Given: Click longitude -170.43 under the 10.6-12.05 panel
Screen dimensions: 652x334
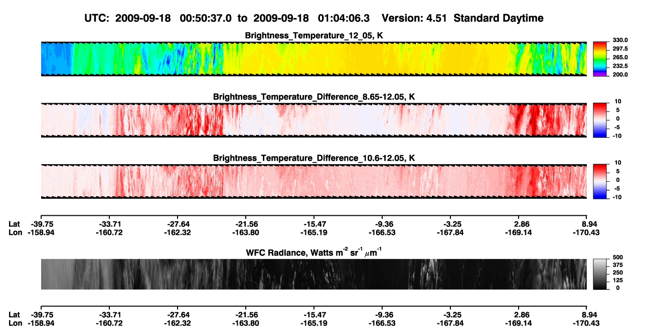Looking at the screenshot, I should 587,232.
